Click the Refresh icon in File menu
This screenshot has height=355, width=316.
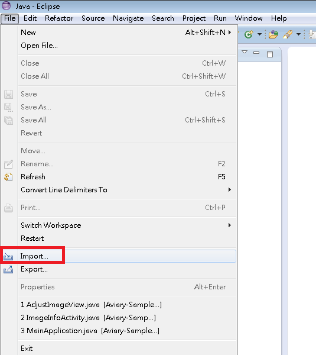pos(8,177)
